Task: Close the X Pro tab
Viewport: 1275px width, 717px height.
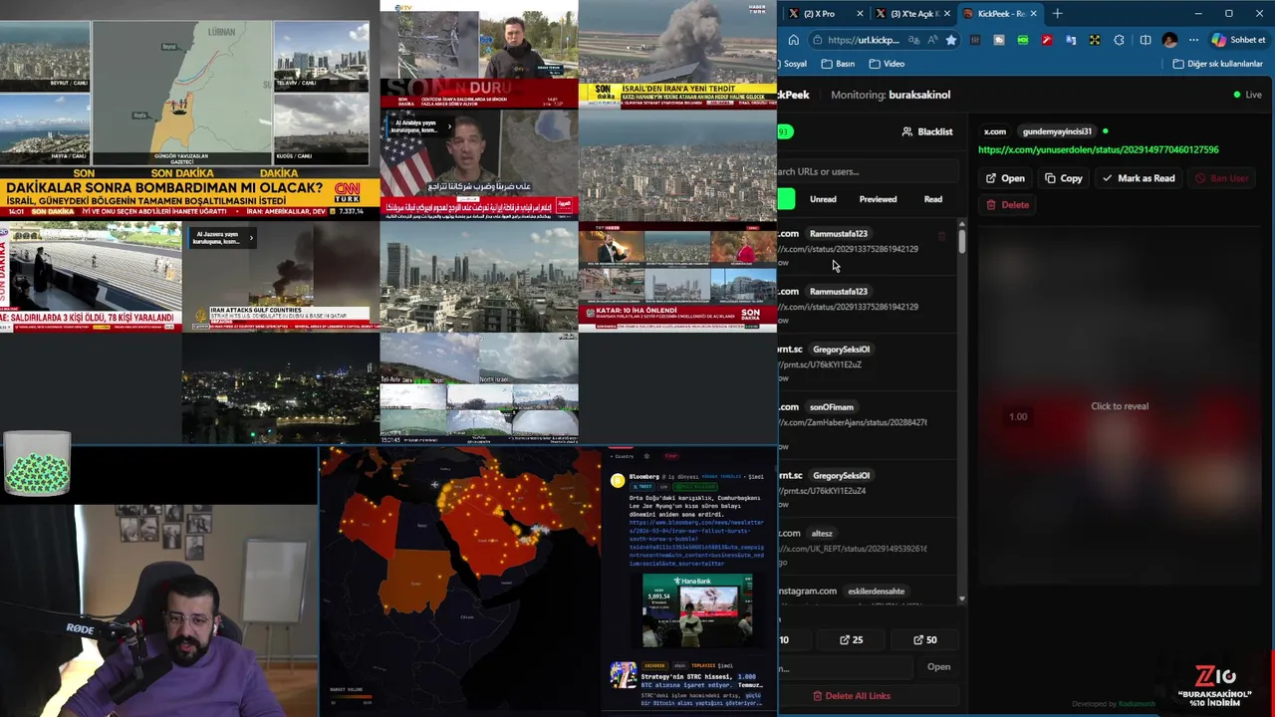Action: click(859, 13)
